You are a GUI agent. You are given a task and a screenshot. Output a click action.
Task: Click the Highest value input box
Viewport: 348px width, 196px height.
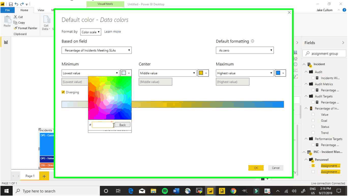232,82
